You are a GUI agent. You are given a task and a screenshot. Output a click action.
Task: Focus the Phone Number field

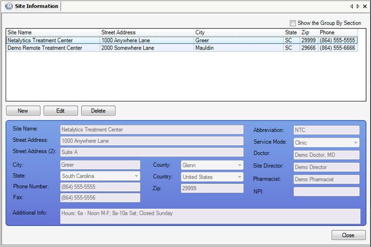(x=100, y=186)
